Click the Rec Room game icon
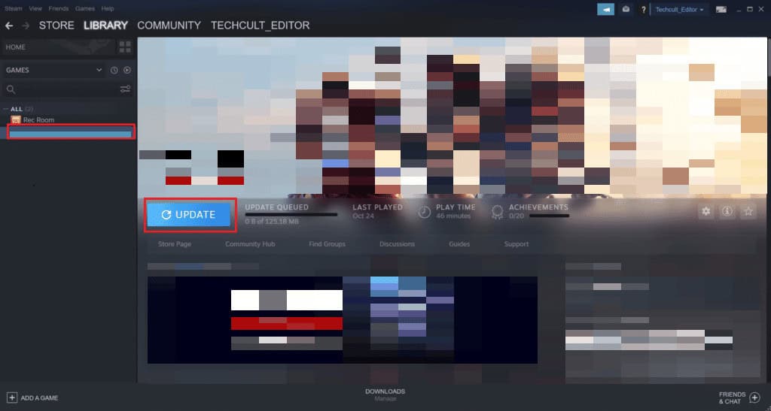Screen dimensions: 771x411 pos(16,119)
